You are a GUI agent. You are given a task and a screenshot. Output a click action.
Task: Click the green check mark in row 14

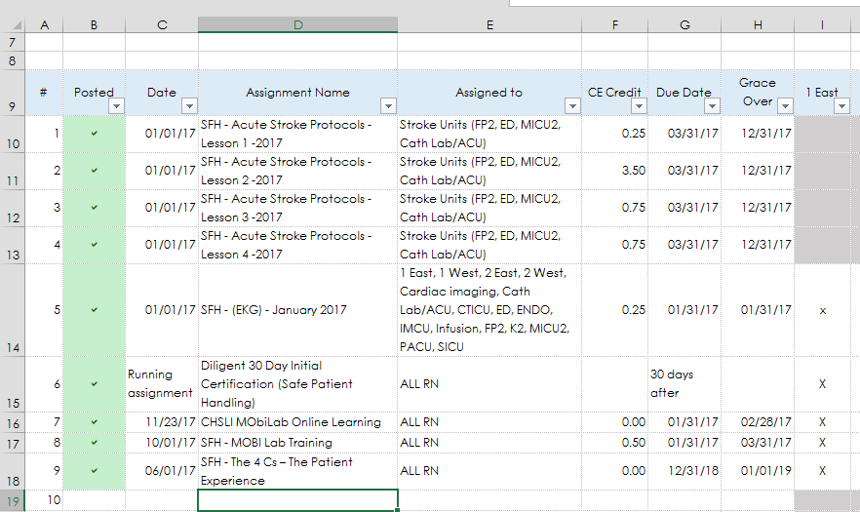pos(95,310)
